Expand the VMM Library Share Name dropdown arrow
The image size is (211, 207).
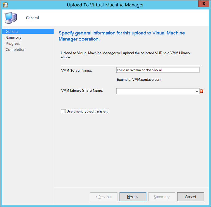click(x=197, y=91)
